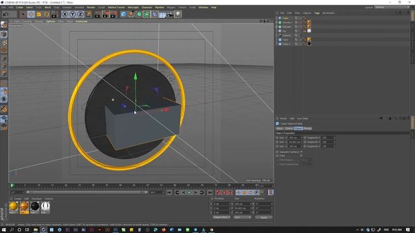415x233 pixels.
Task: Click the Undo arrow in top toolbar
Action: tap(6, 14)
